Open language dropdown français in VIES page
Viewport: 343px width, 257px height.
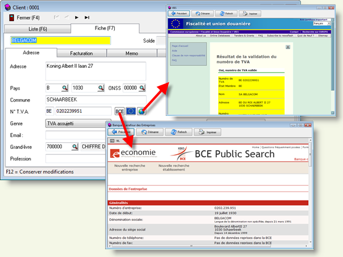point(321,23)
